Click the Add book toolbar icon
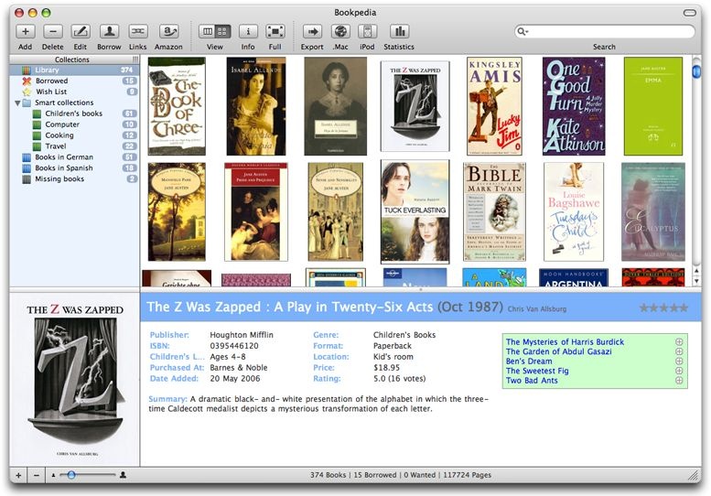The width and height of the screenshot is (711, 496). 25,32
